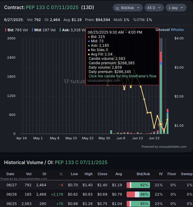Click the 06/25 tall volume candle
193x207 pixels.
click(161, 93)
